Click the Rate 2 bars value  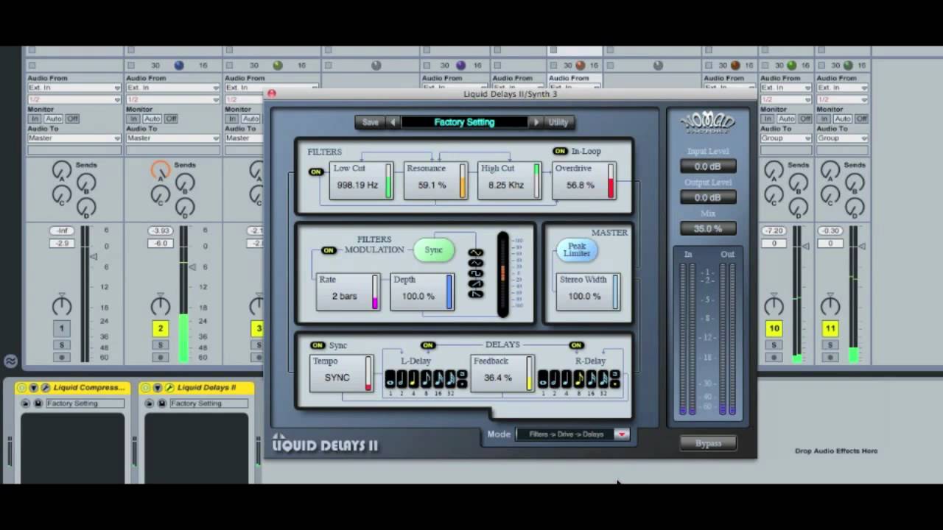click(344, 296)
